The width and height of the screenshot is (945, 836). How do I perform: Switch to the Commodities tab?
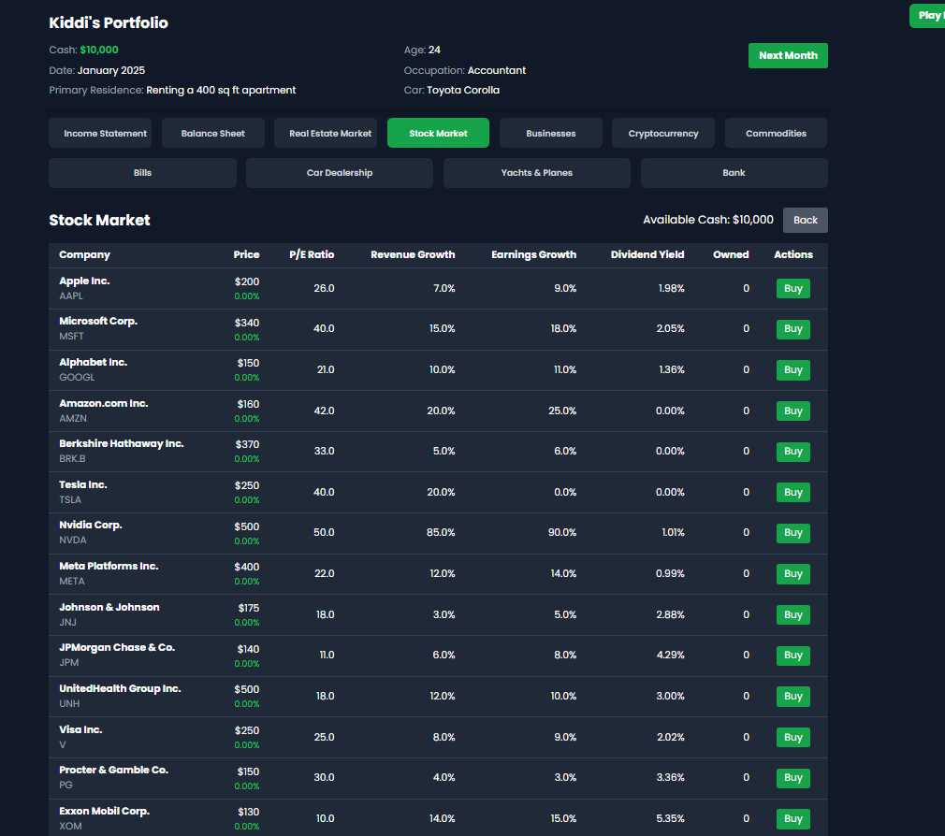point(776,133)
